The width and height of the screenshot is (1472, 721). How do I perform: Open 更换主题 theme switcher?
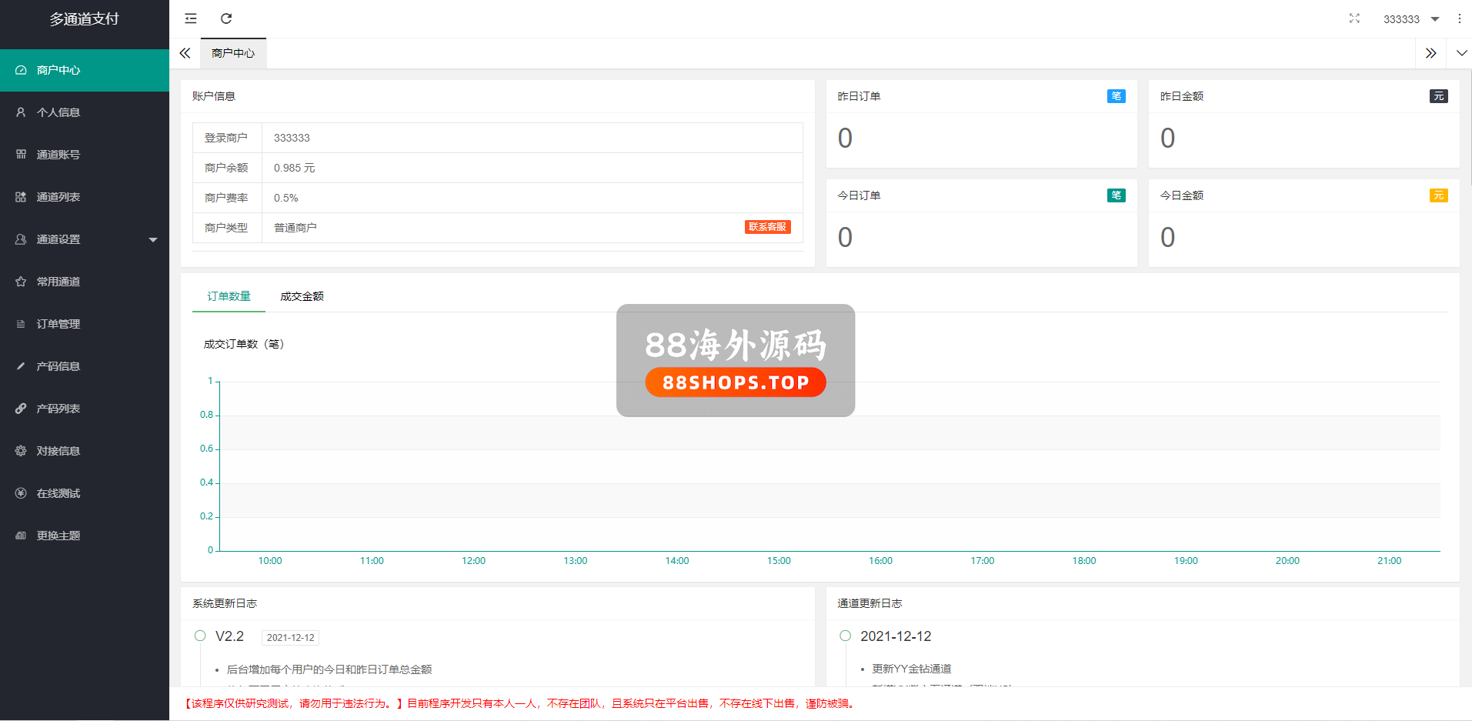[58, 536]
